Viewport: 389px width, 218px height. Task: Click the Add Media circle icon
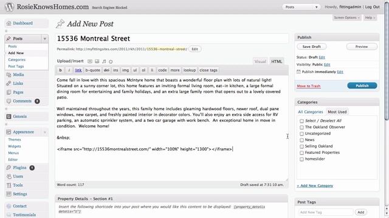111,62
